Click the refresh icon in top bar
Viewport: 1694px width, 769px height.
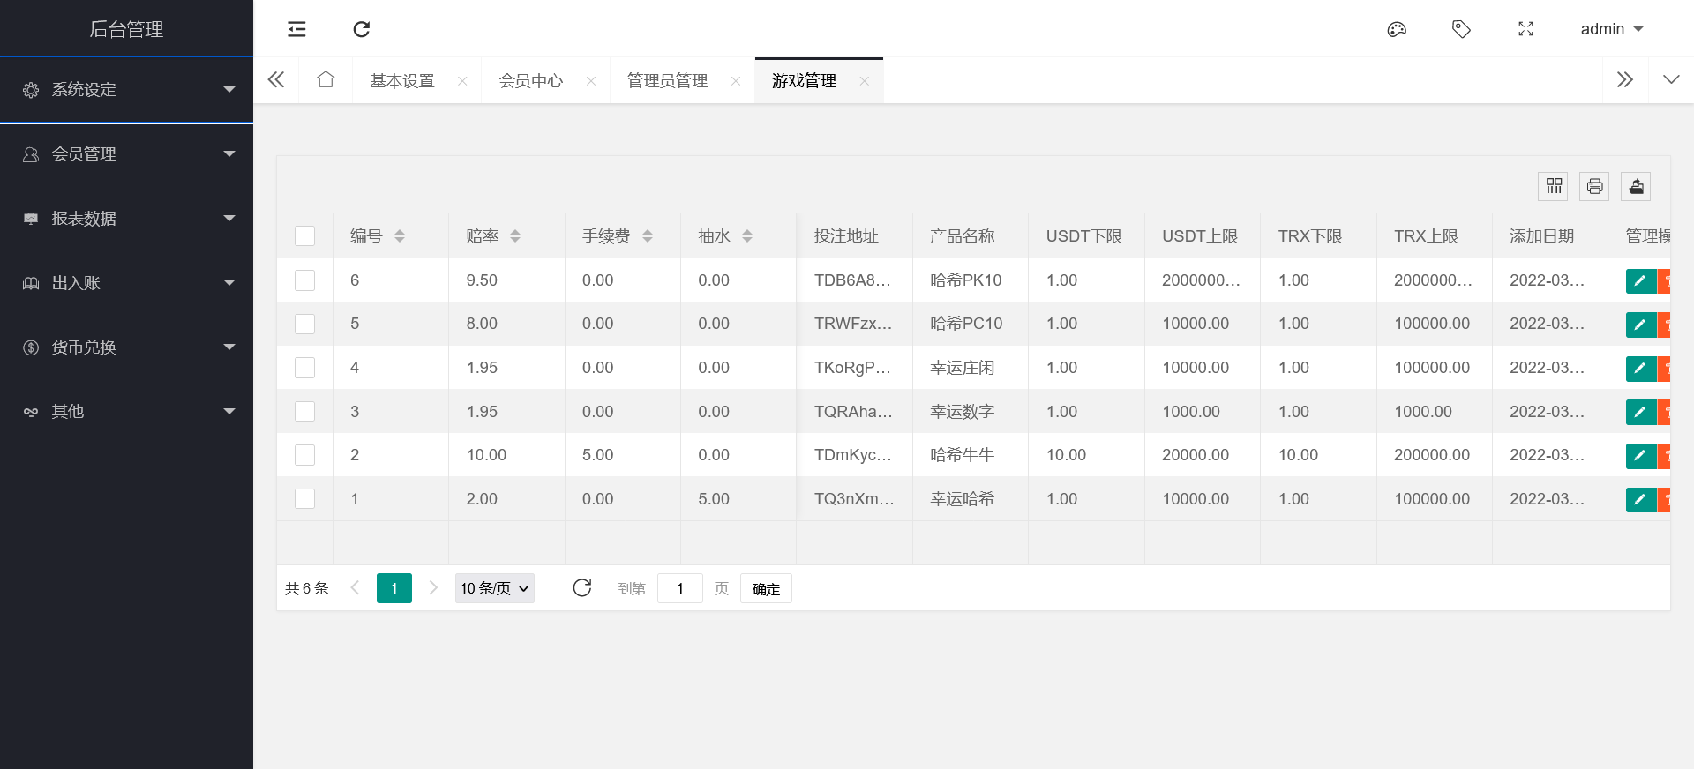pos(361,29)
